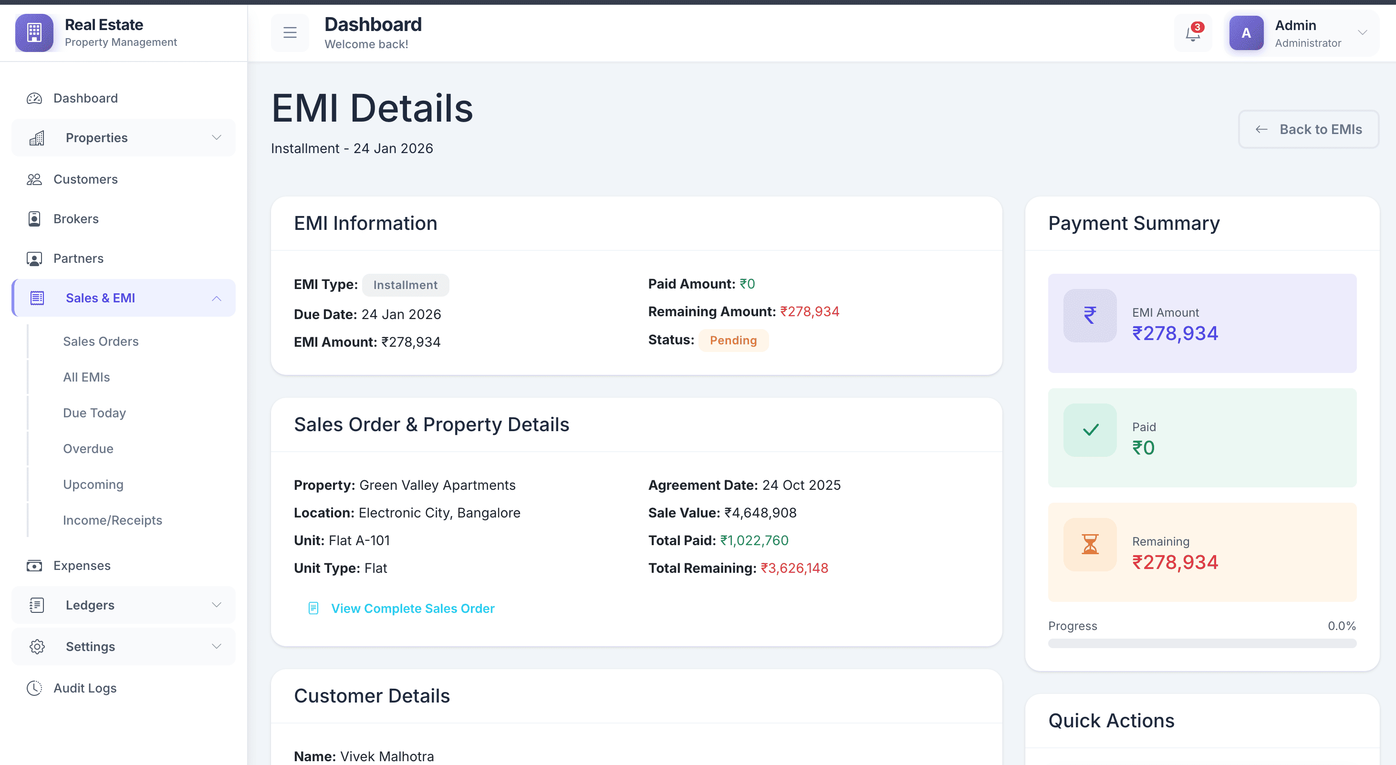
Task: Expand the Settings sidebar menu
Action: (124, 646)
